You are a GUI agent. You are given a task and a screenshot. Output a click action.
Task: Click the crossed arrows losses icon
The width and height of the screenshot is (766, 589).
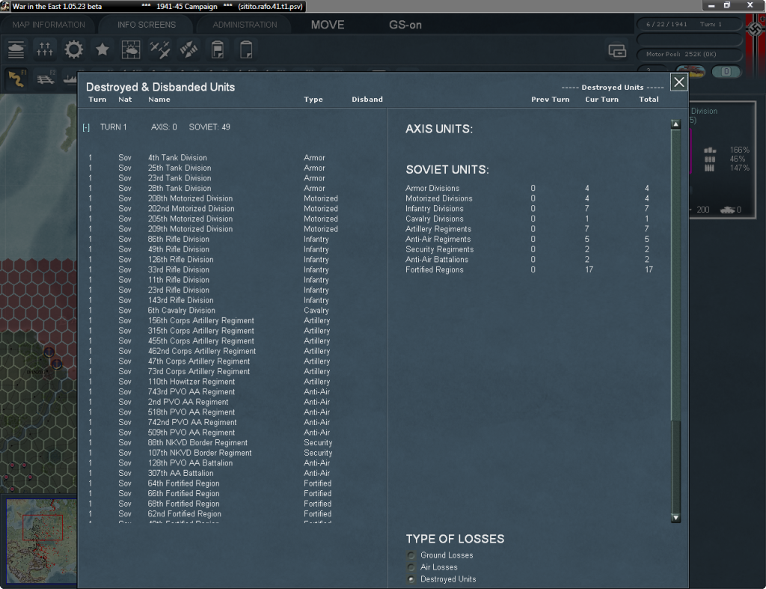click(x=189, y=49)
